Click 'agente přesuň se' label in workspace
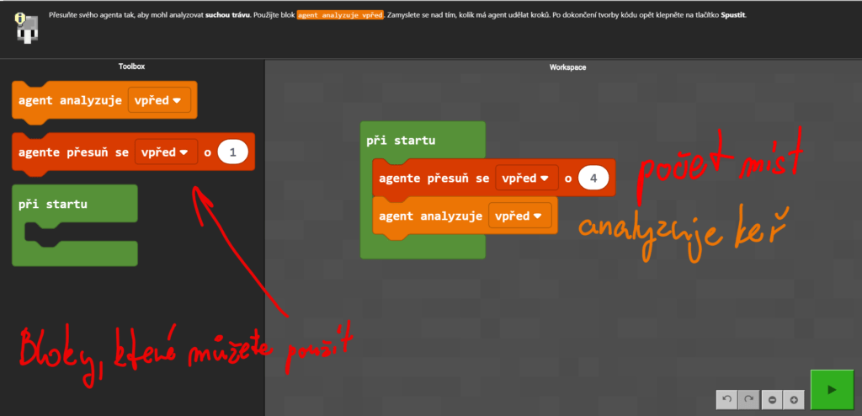 click(x=434, y=179)
